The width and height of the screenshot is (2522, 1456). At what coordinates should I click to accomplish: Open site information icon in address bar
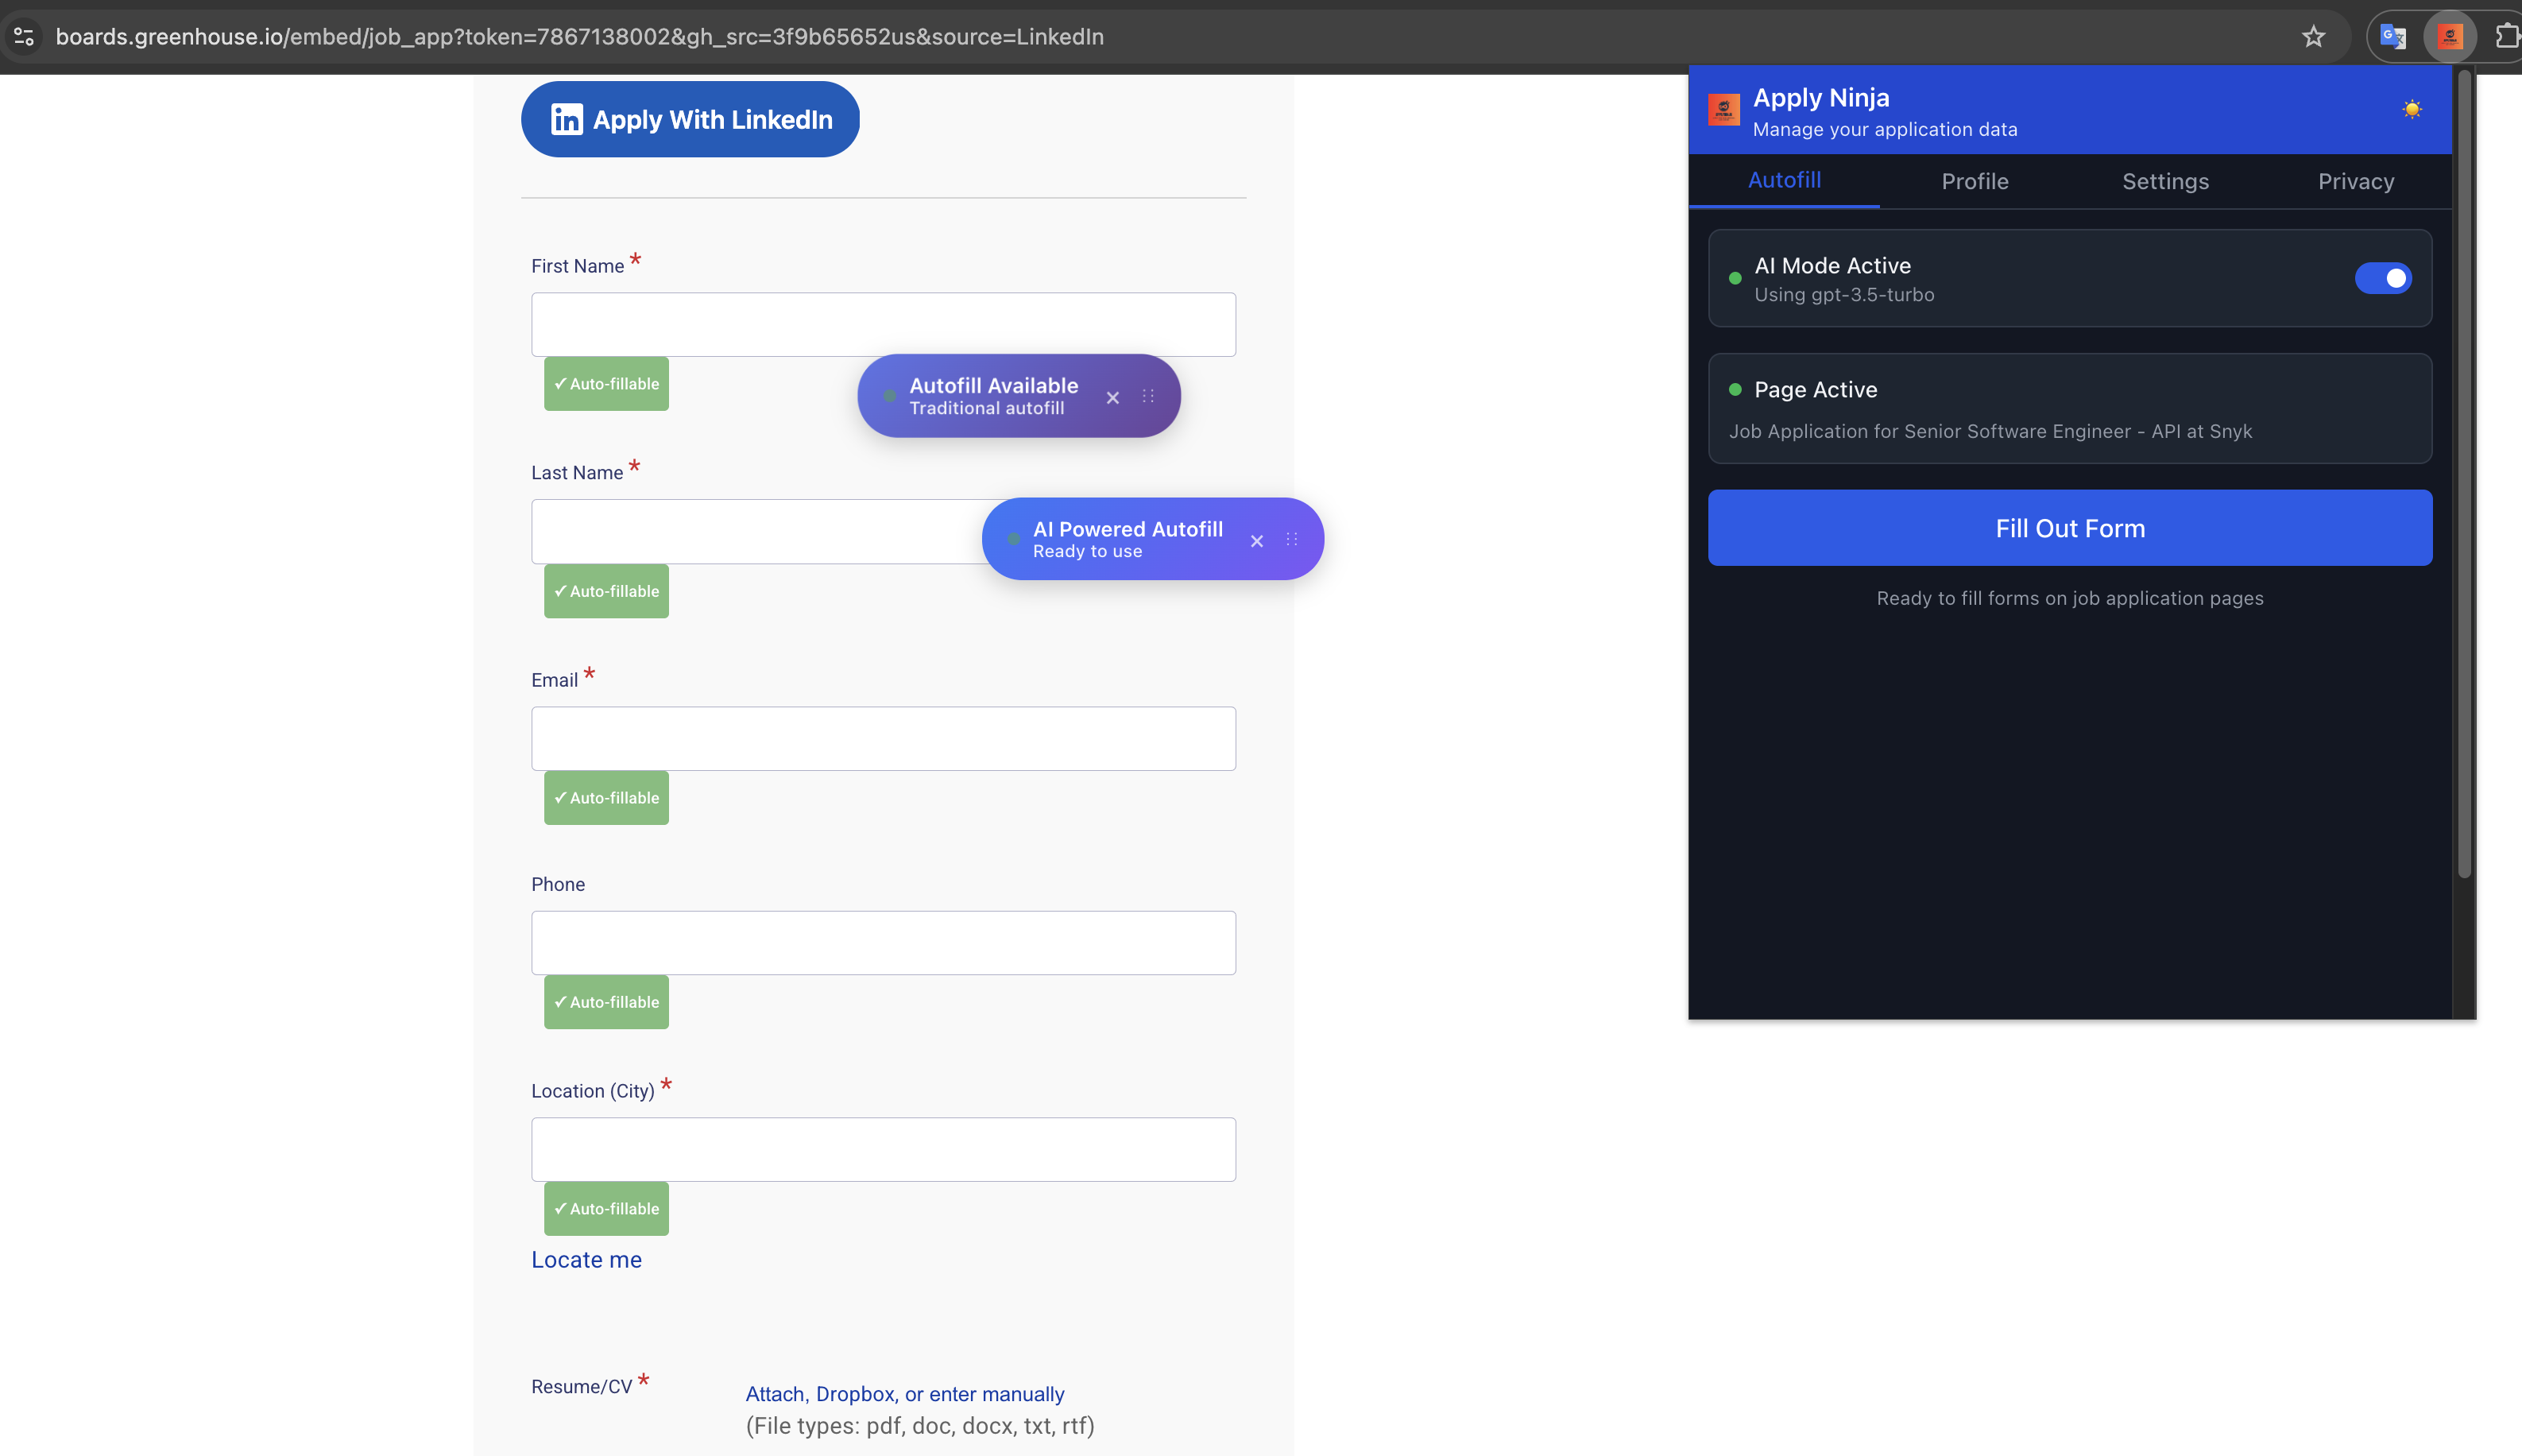(24, 37)
